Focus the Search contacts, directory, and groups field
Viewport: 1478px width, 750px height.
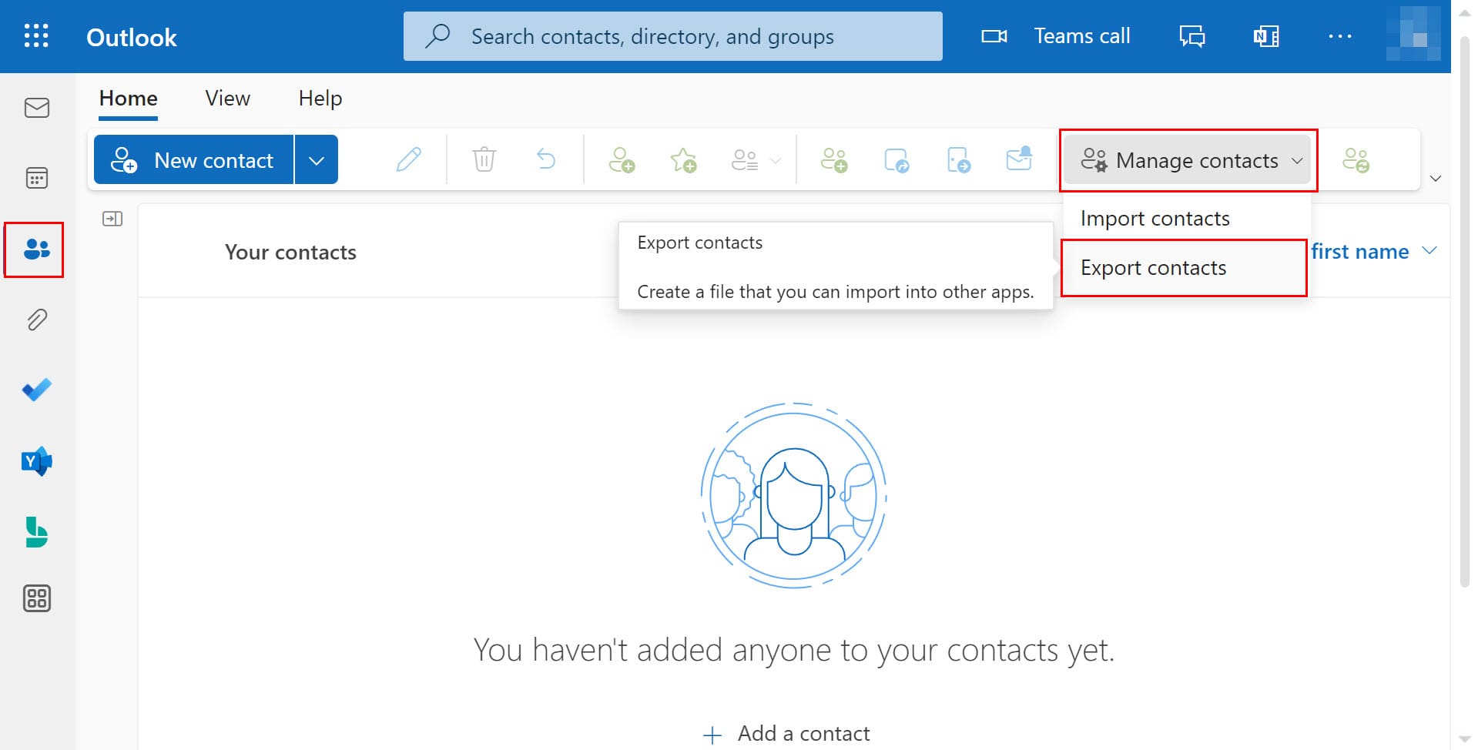point(673,36)
